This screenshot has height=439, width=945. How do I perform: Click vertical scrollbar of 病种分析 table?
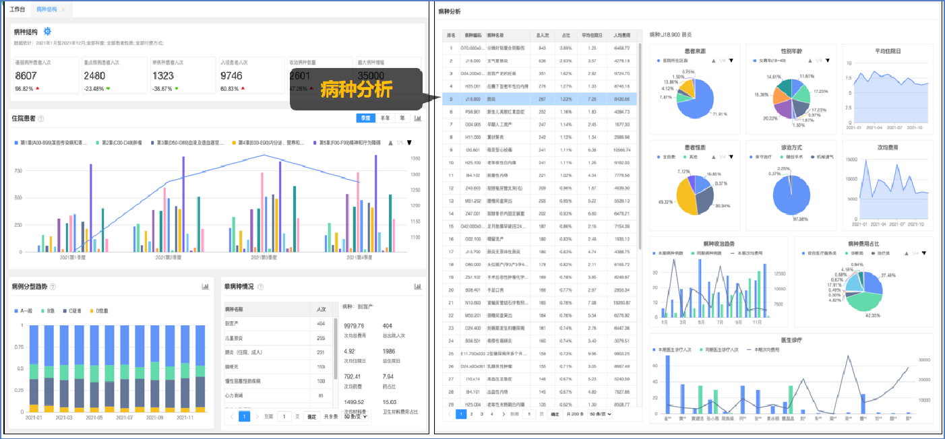tap(640, 146)
